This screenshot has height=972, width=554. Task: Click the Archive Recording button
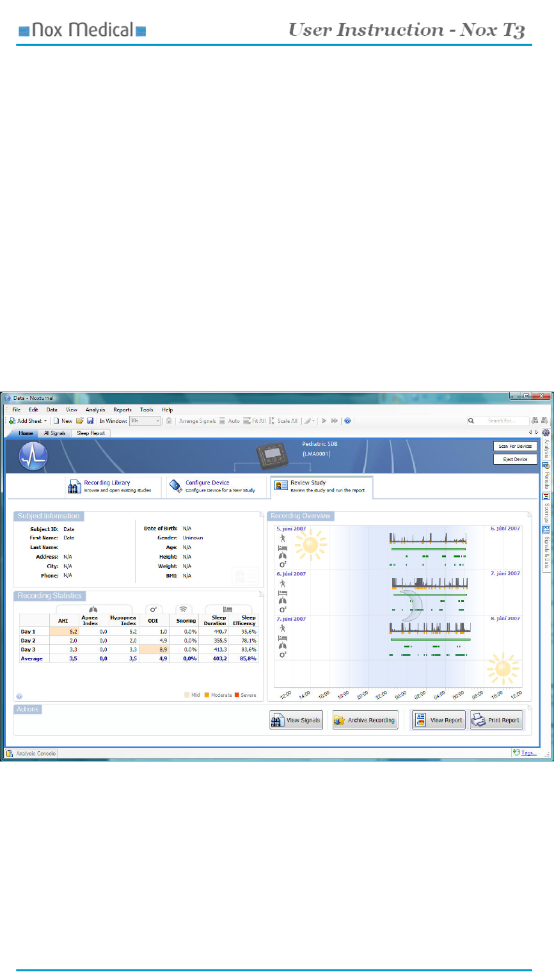click(365, 720)
